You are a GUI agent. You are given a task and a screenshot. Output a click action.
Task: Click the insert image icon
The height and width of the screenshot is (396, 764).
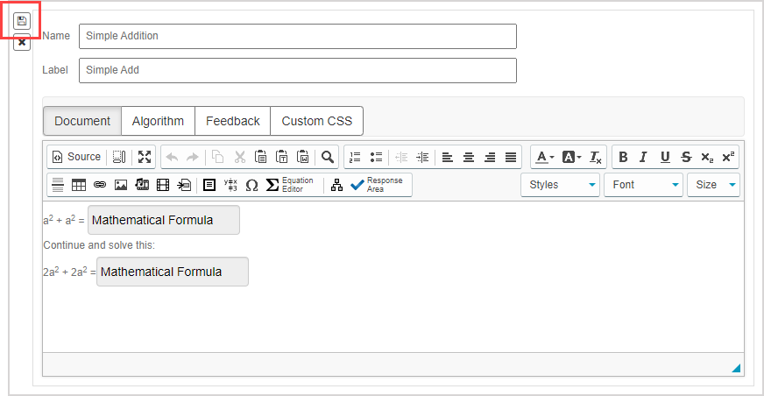(121, 185)
